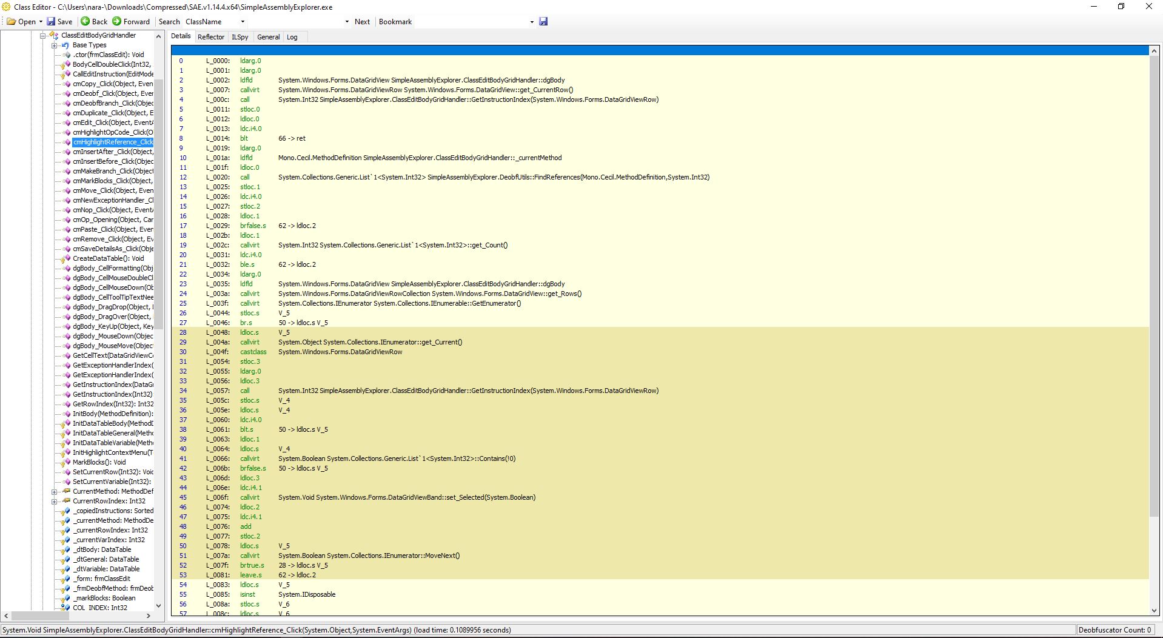Click the _dtBody field icon
This screenshot has height=638, width=1163.
(x=66, y=549)
